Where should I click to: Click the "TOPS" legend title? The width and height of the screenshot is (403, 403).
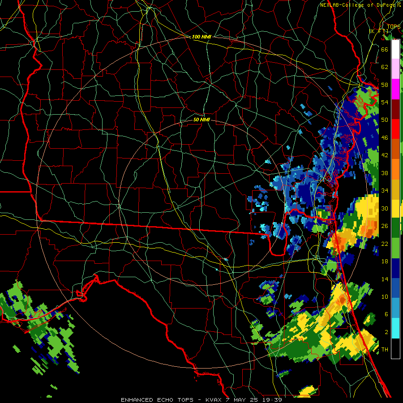tap(394, 26)
